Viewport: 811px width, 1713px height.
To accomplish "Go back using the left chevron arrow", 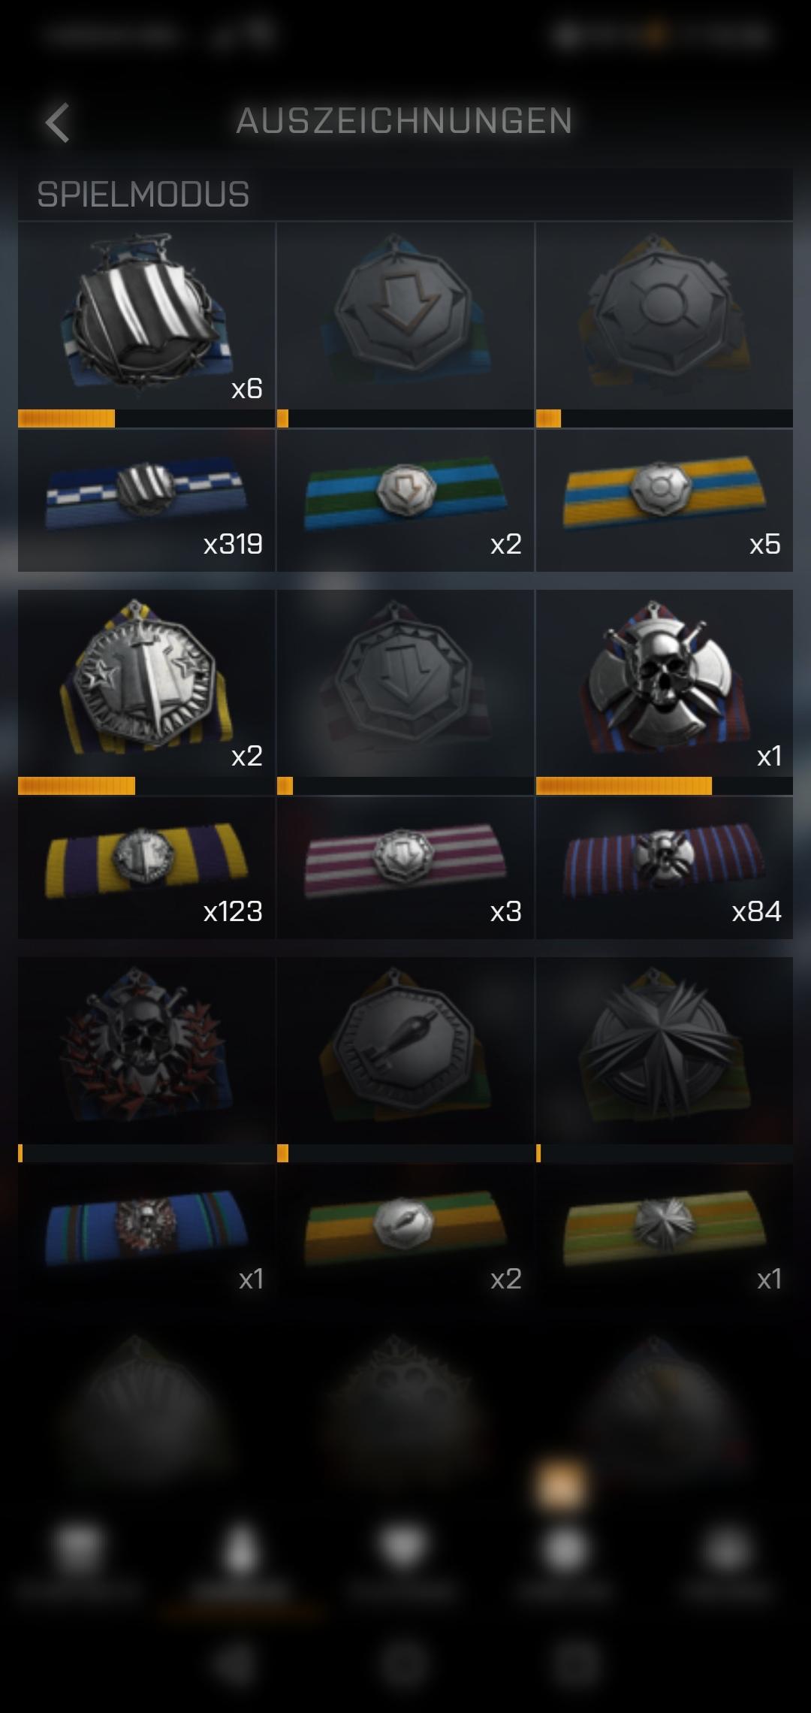I will pos(58,122).
